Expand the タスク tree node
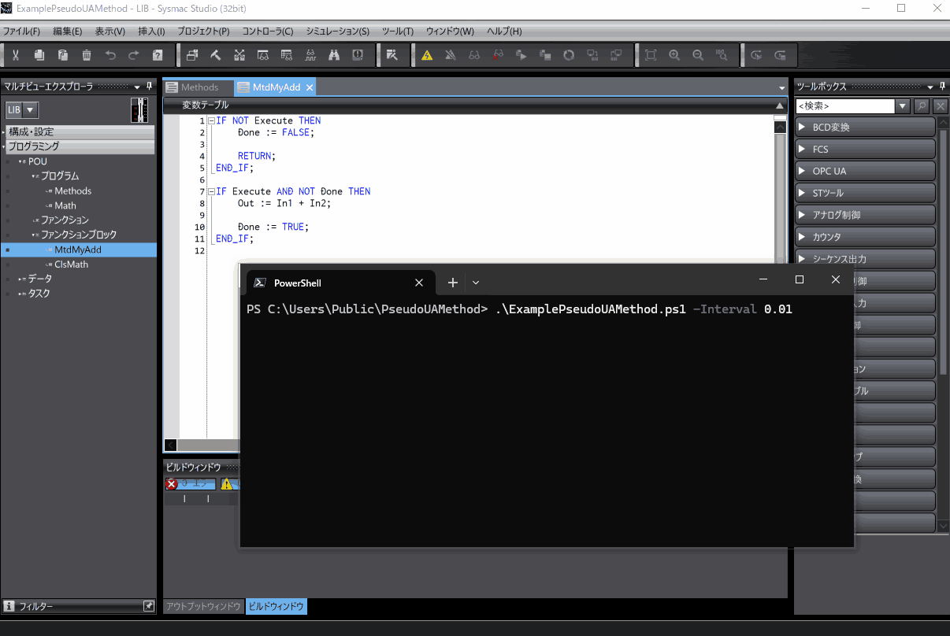 (x=21, y=294)
